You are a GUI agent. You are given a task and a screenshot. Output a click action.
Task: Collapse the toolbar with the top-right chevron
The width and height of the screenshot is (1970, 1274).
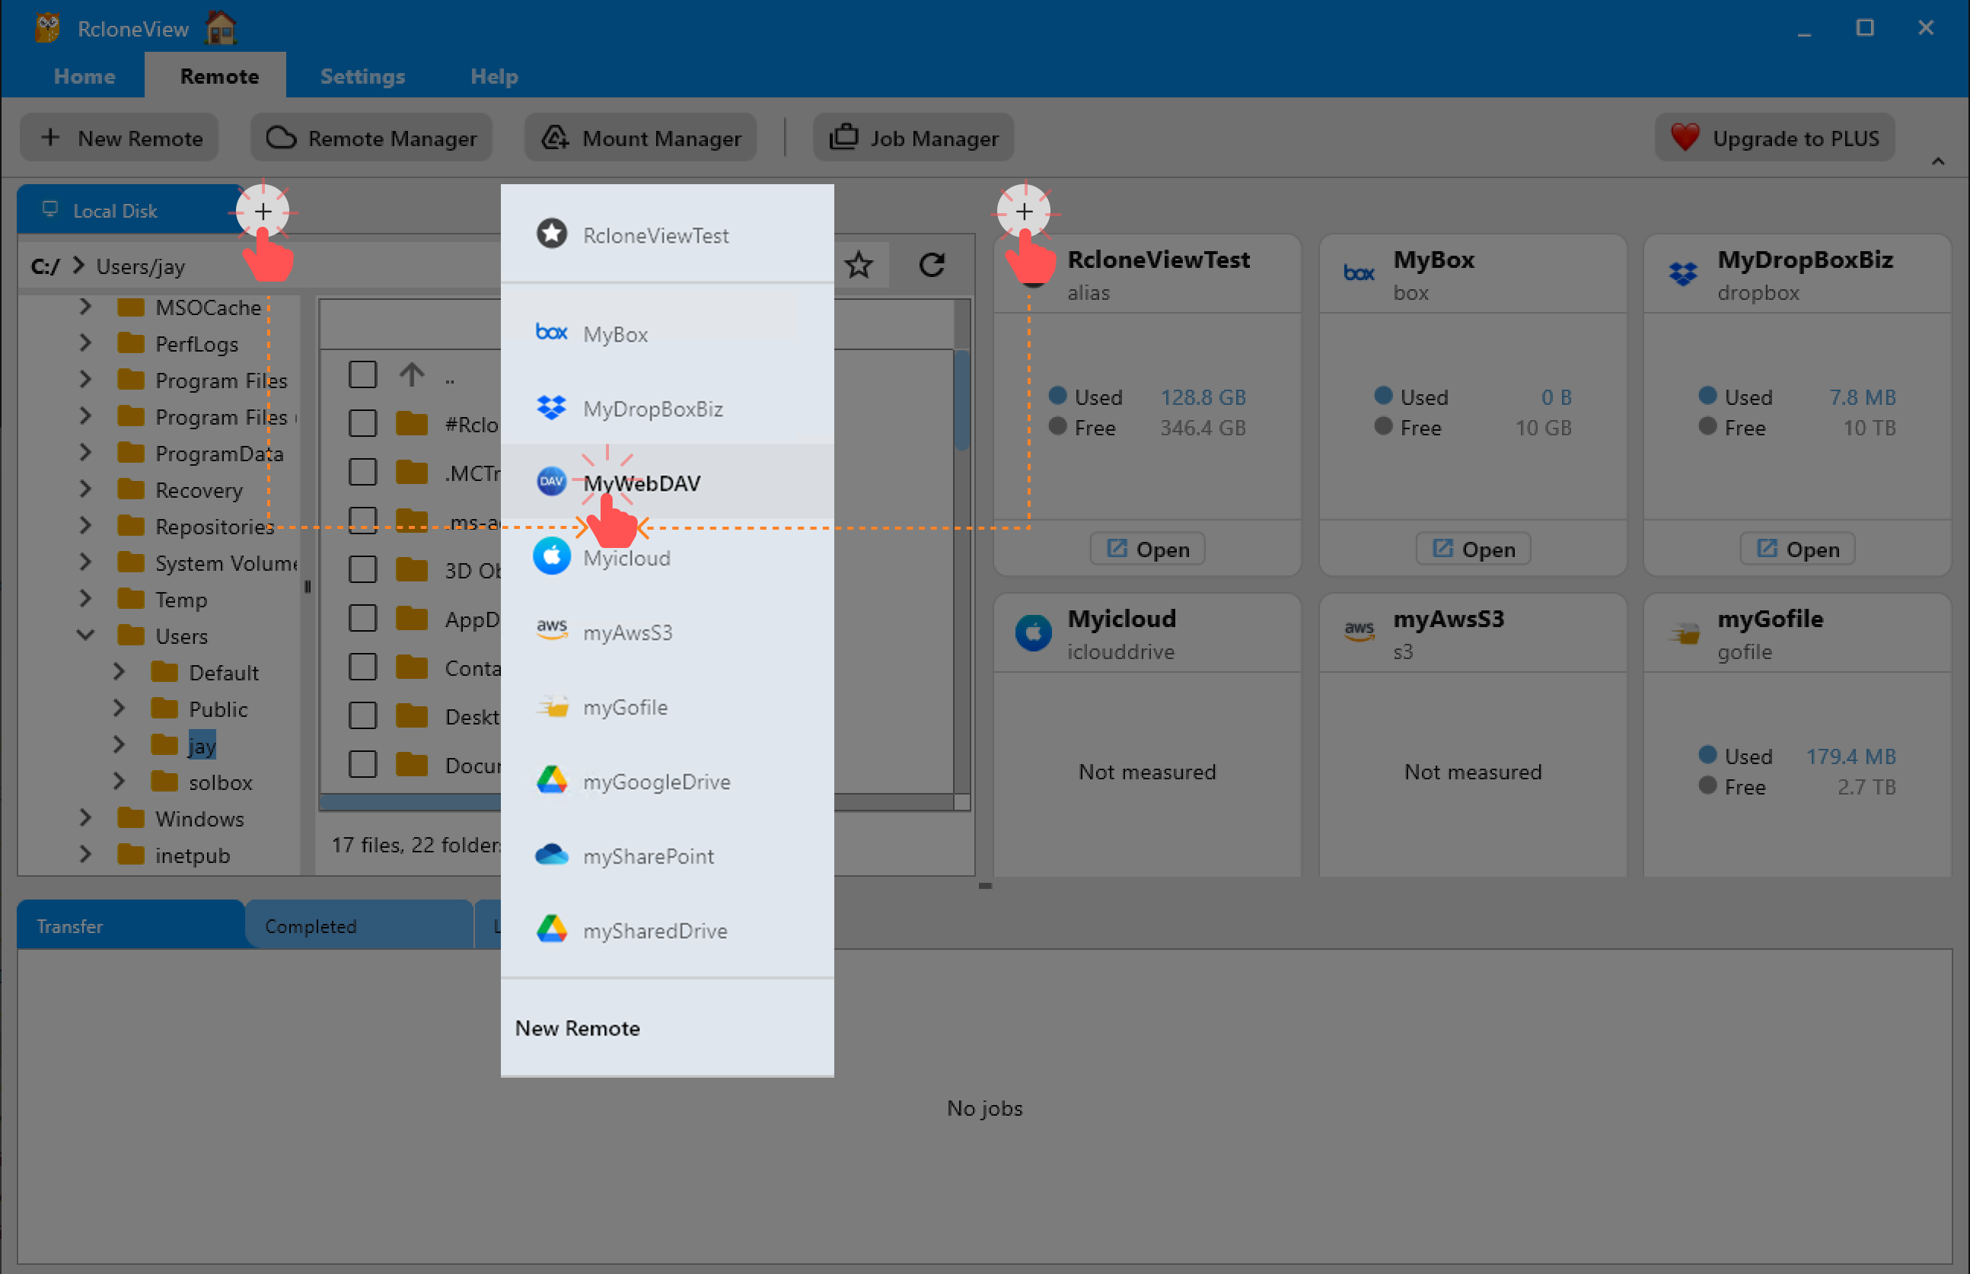click(x=1939, y=162)
